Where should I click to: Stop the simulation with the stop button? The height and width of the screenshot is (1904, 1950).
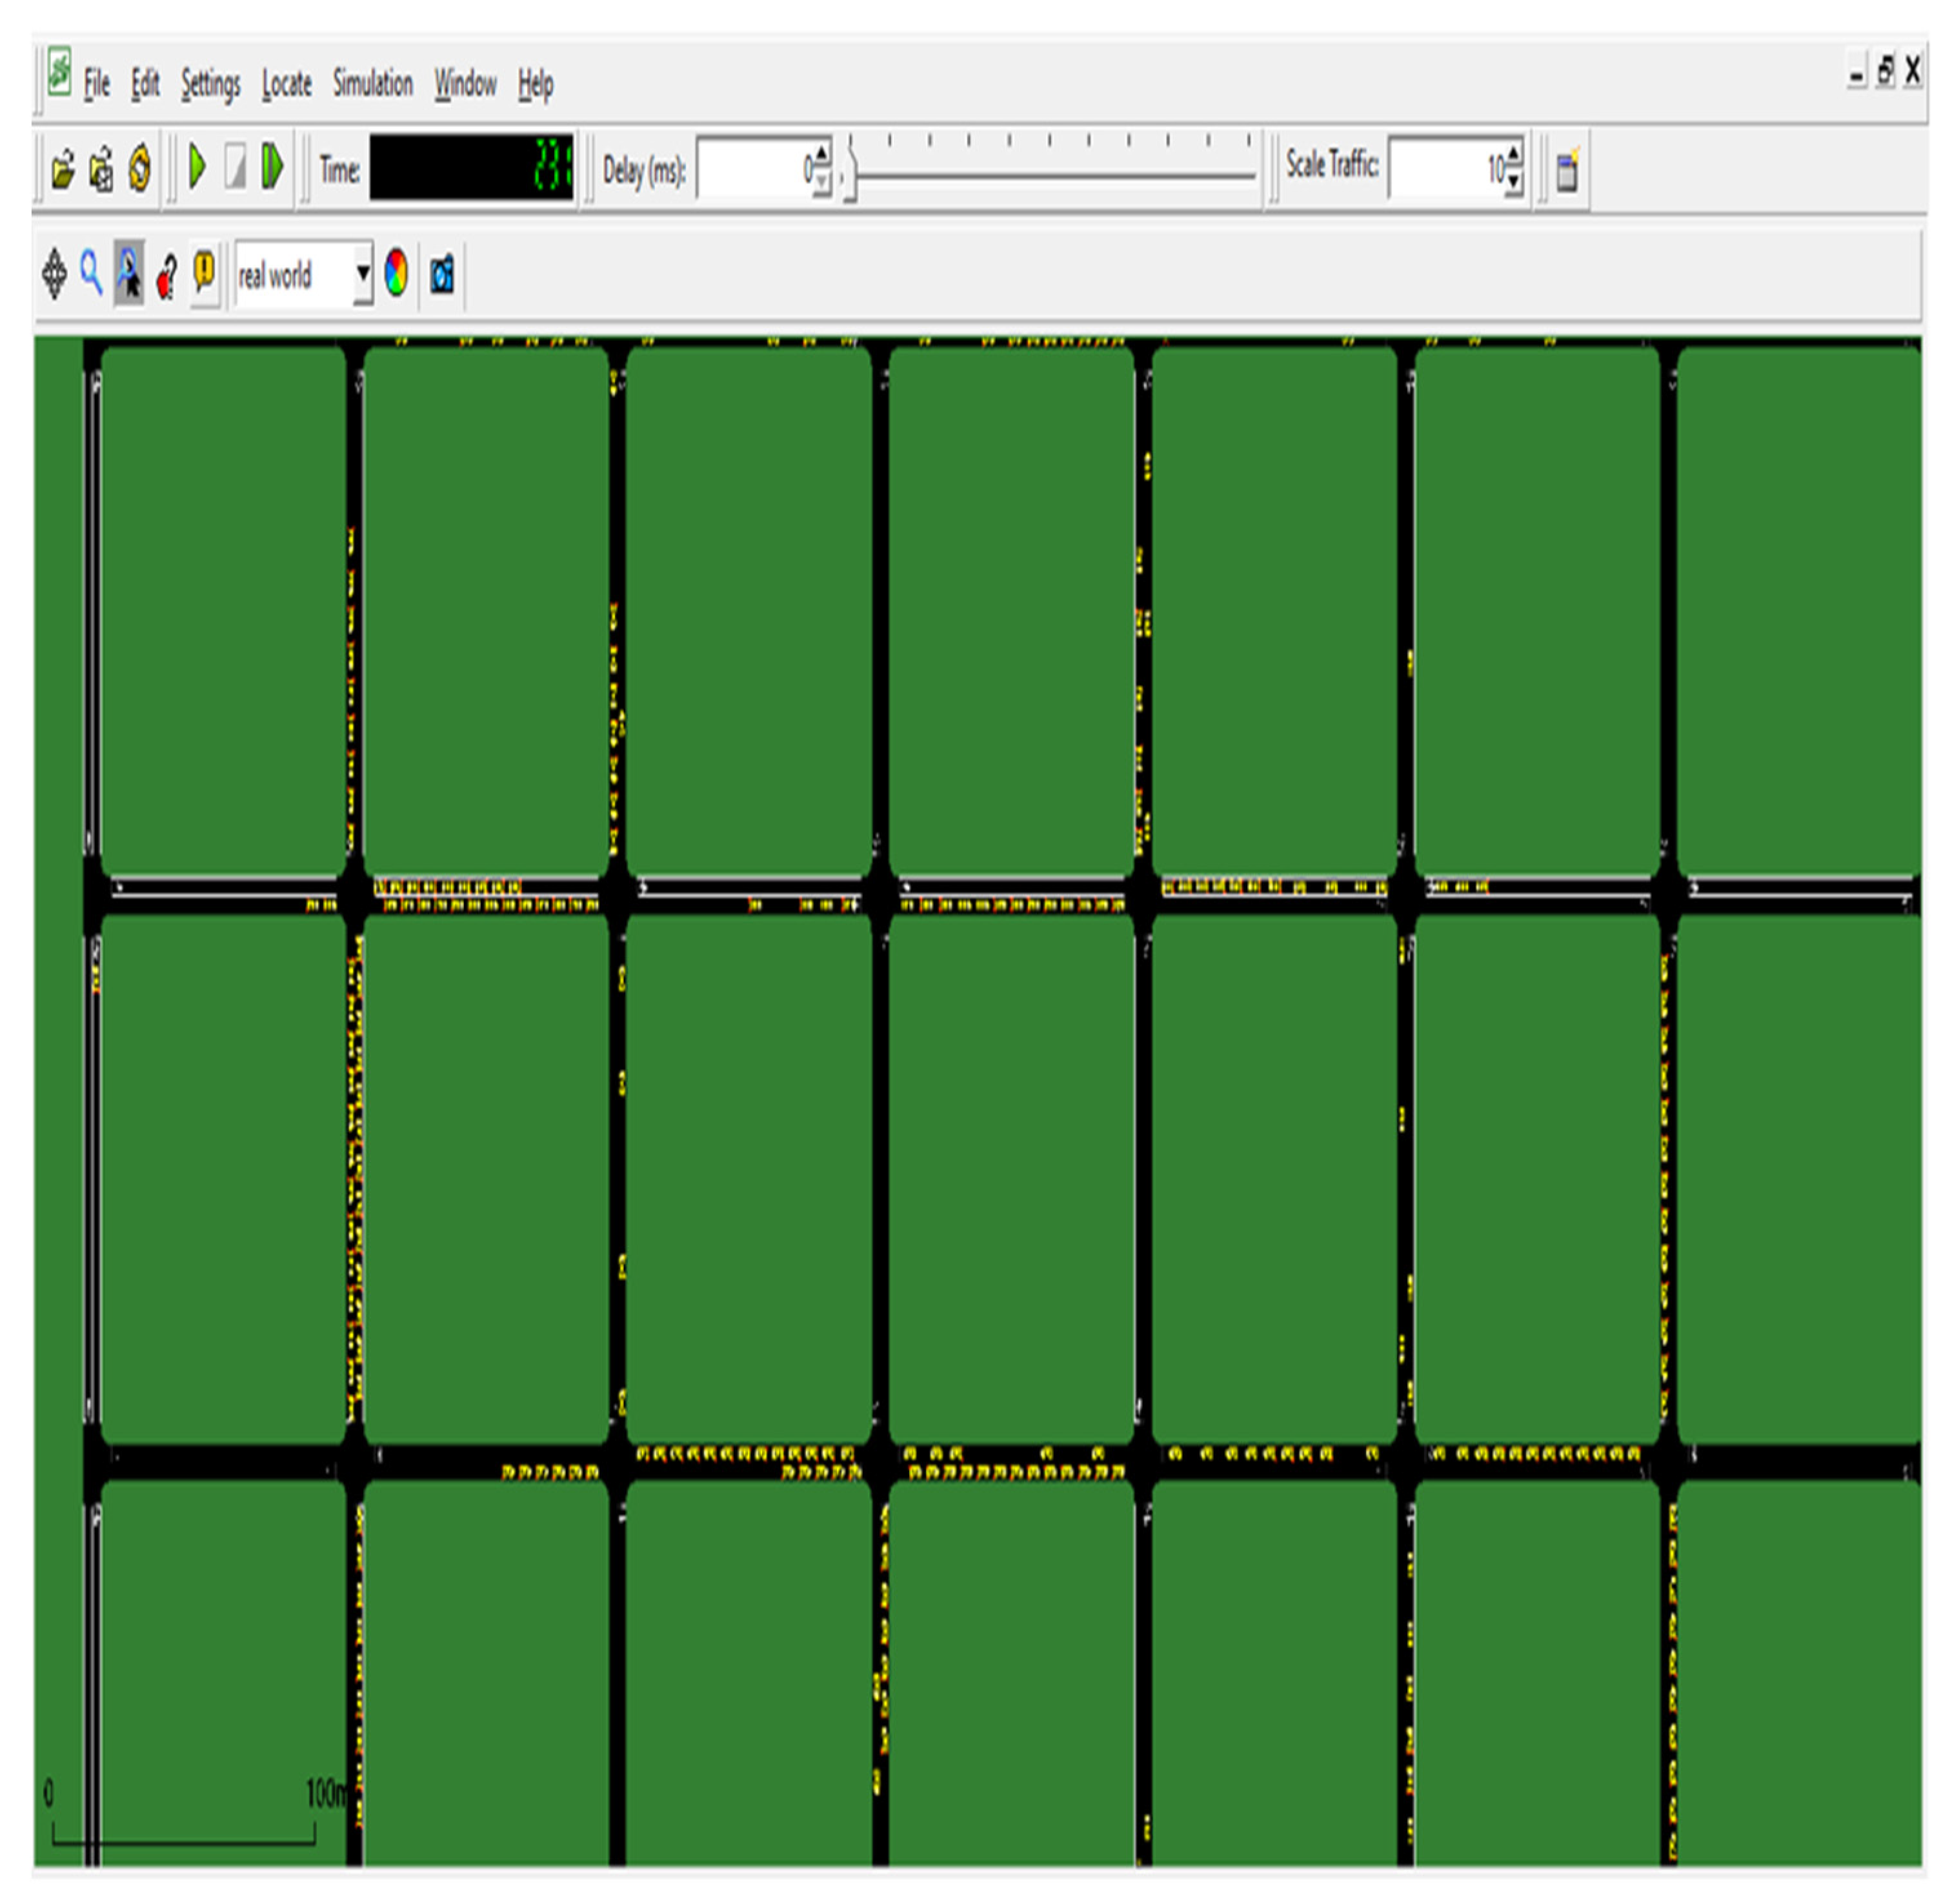(x=235, y=167)
